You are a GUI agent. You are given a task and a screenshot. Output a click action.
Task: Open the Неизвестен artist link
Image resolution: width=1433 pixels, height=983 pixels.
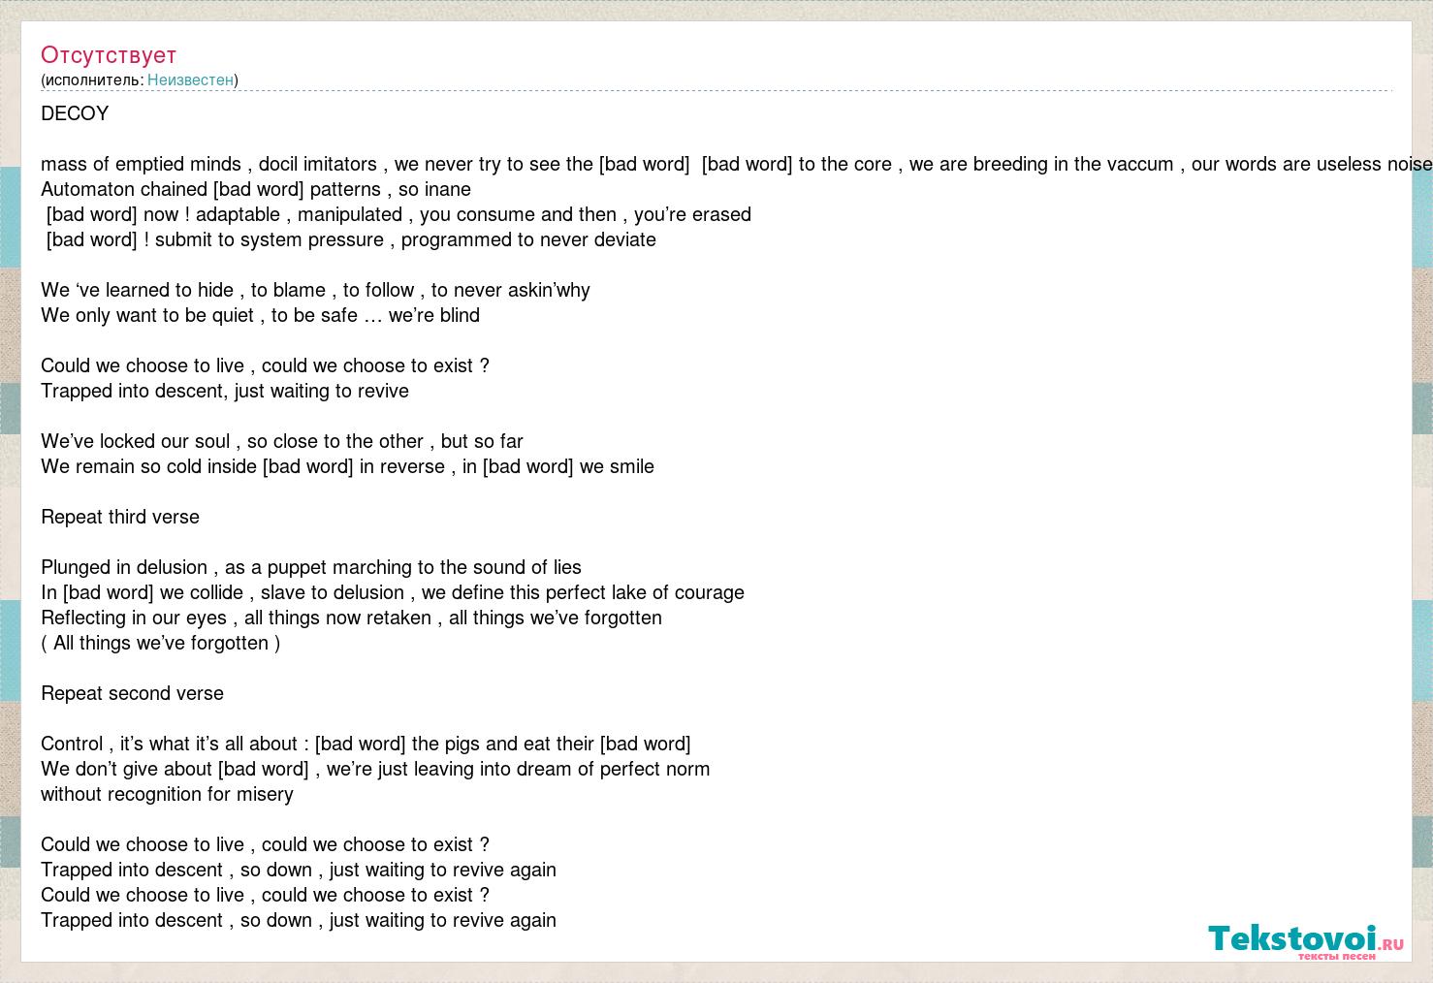click(190, 80)
